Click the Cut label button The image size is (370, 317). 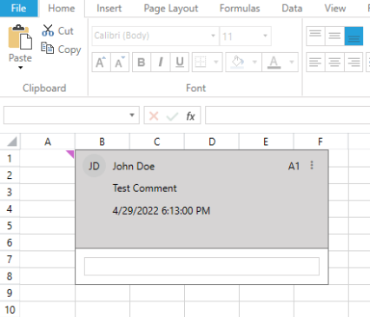[x=66, y=30]
